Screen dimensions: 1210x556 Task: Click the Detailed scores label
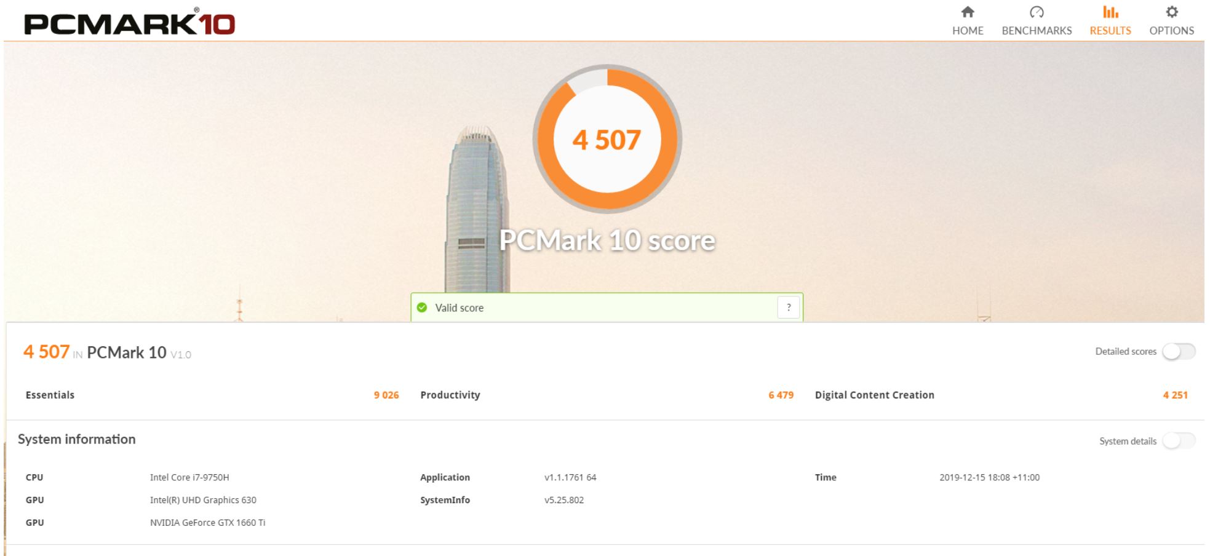click(x=1126, y=351)
